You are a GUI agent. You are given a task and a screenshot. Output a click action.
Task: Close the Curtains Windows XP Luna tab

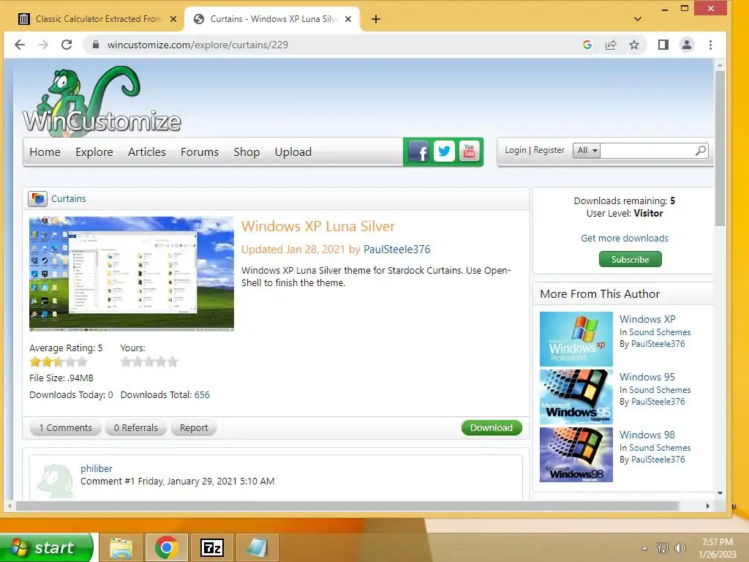(348, 19)
